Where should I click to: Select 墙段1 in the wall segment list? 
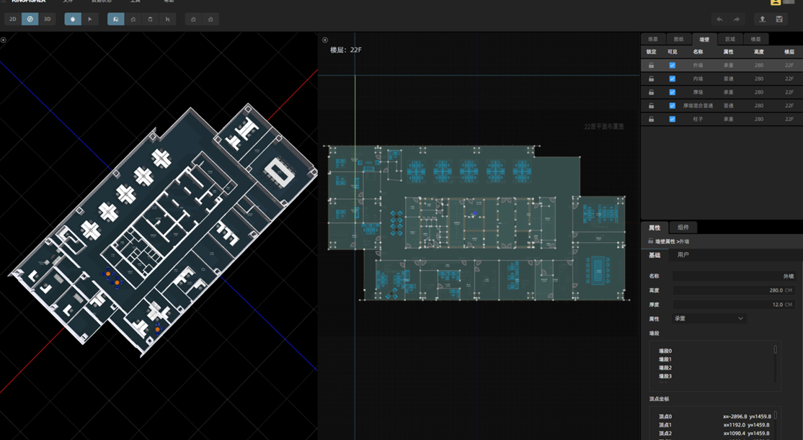tap(665, 359)
